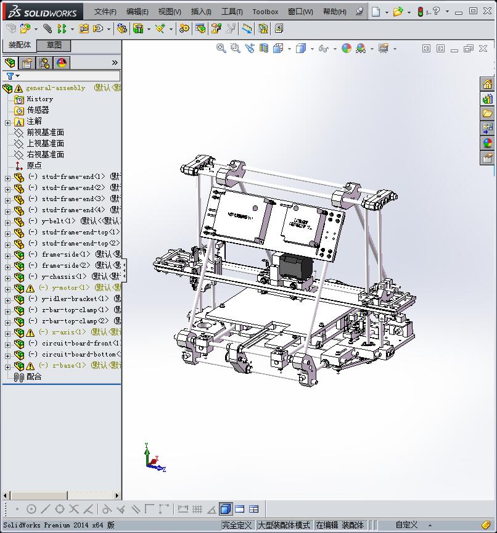Open the Display Style dropdown arrow
The image size is (497, 533).
pos(312,49)
